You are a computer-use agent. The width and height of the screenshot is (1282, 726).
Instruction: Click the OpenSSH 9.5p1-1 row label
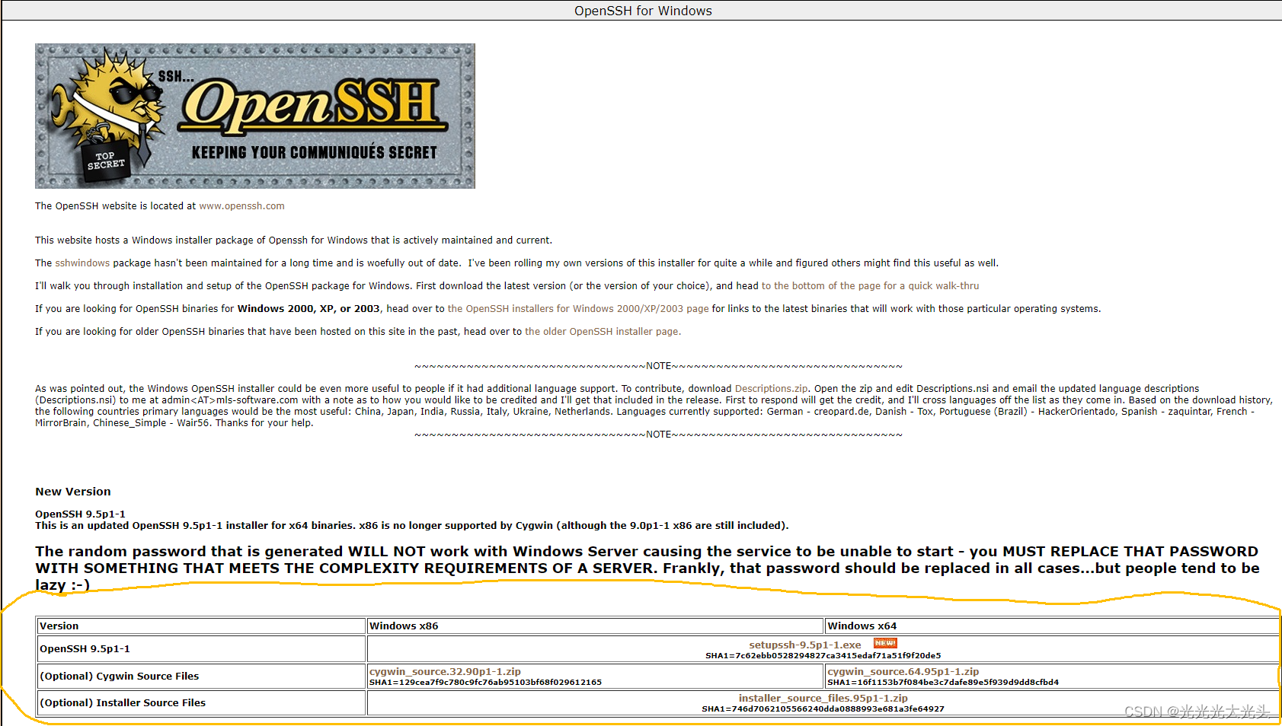tap(85, 648)
